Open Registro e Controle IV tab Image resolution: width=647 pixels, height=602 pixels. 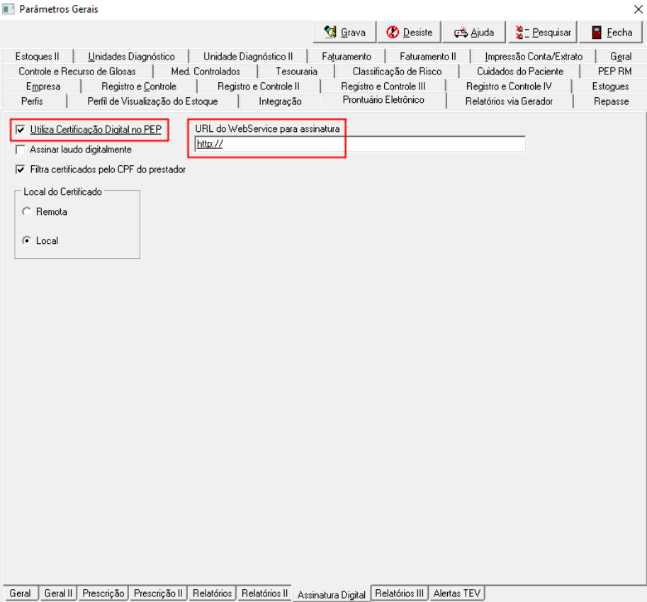point(509,87)
